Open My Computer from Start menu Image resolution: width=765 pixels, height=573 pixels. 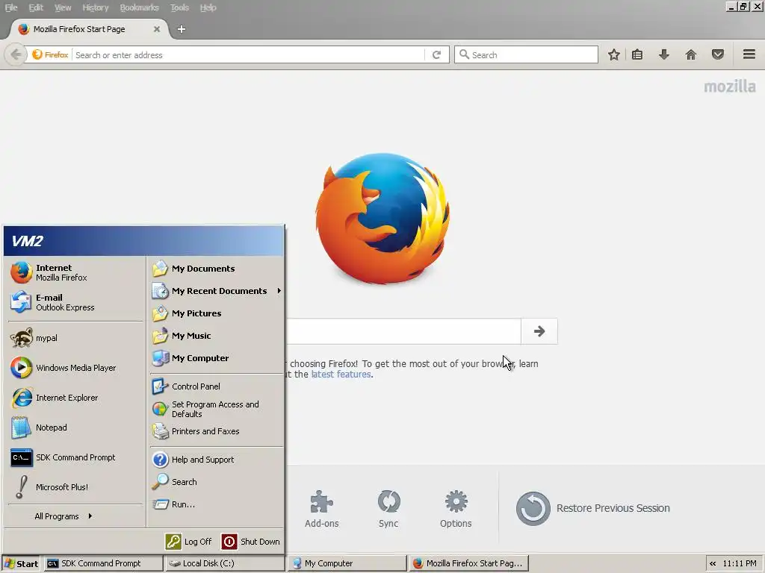217,358
